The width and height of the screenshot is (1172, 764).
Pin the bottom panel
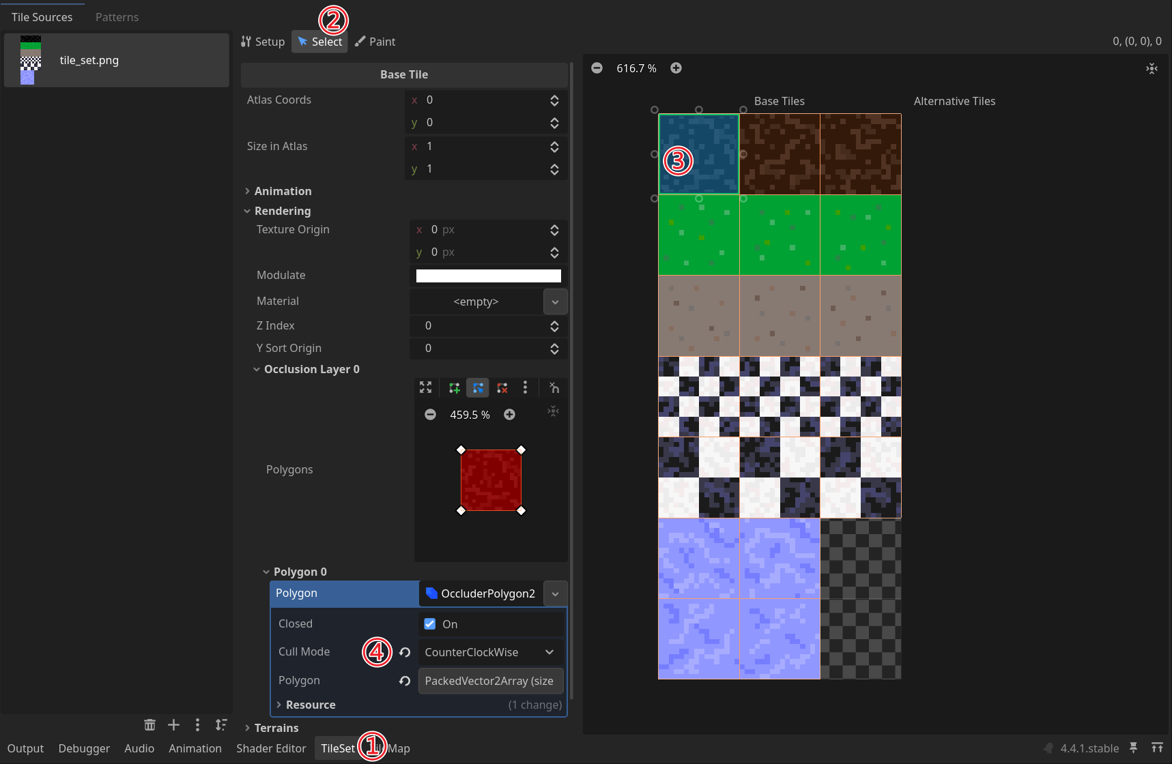[x=1133, y=748]
